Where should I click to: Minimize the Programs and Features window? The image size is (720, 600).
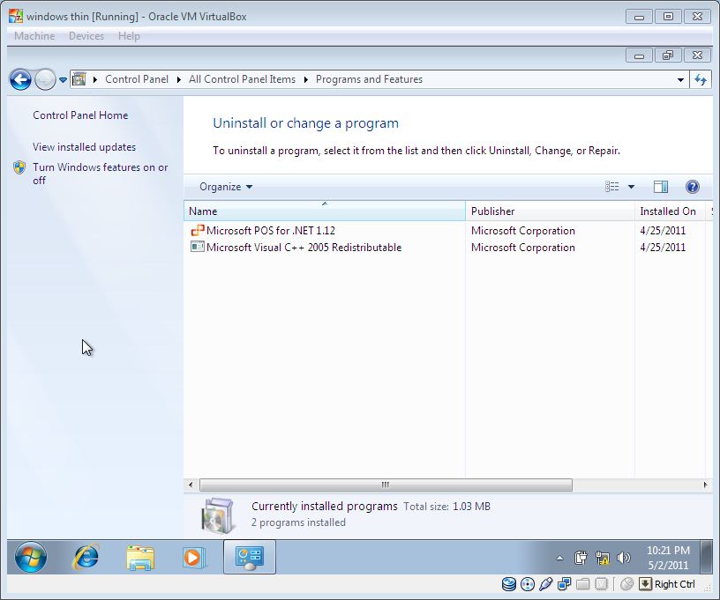click(639, 56)
